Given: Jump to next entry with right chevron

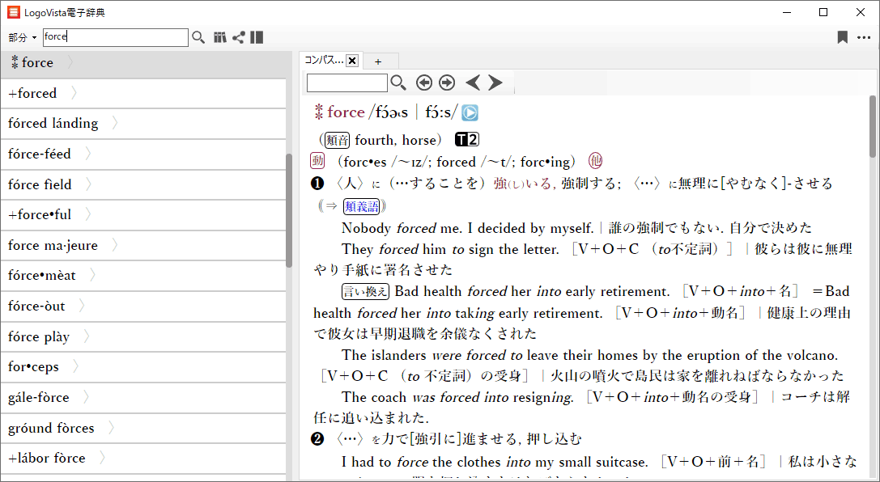Looking at the screenshot, I should click(495, 82).
